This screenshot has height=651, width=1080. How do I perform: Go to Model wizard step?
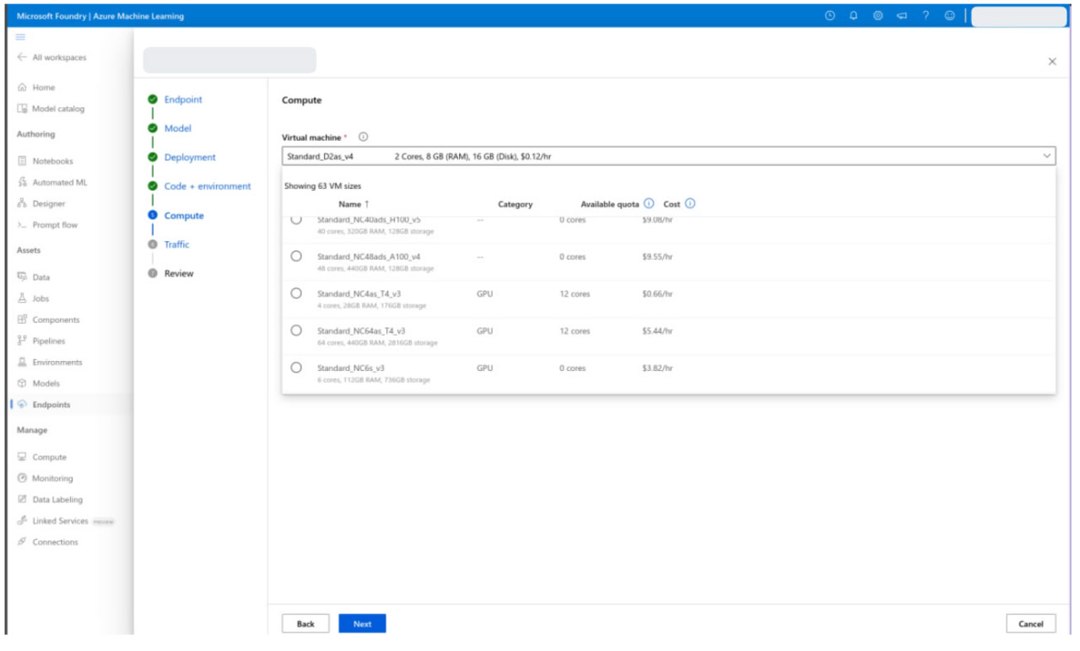177,128
